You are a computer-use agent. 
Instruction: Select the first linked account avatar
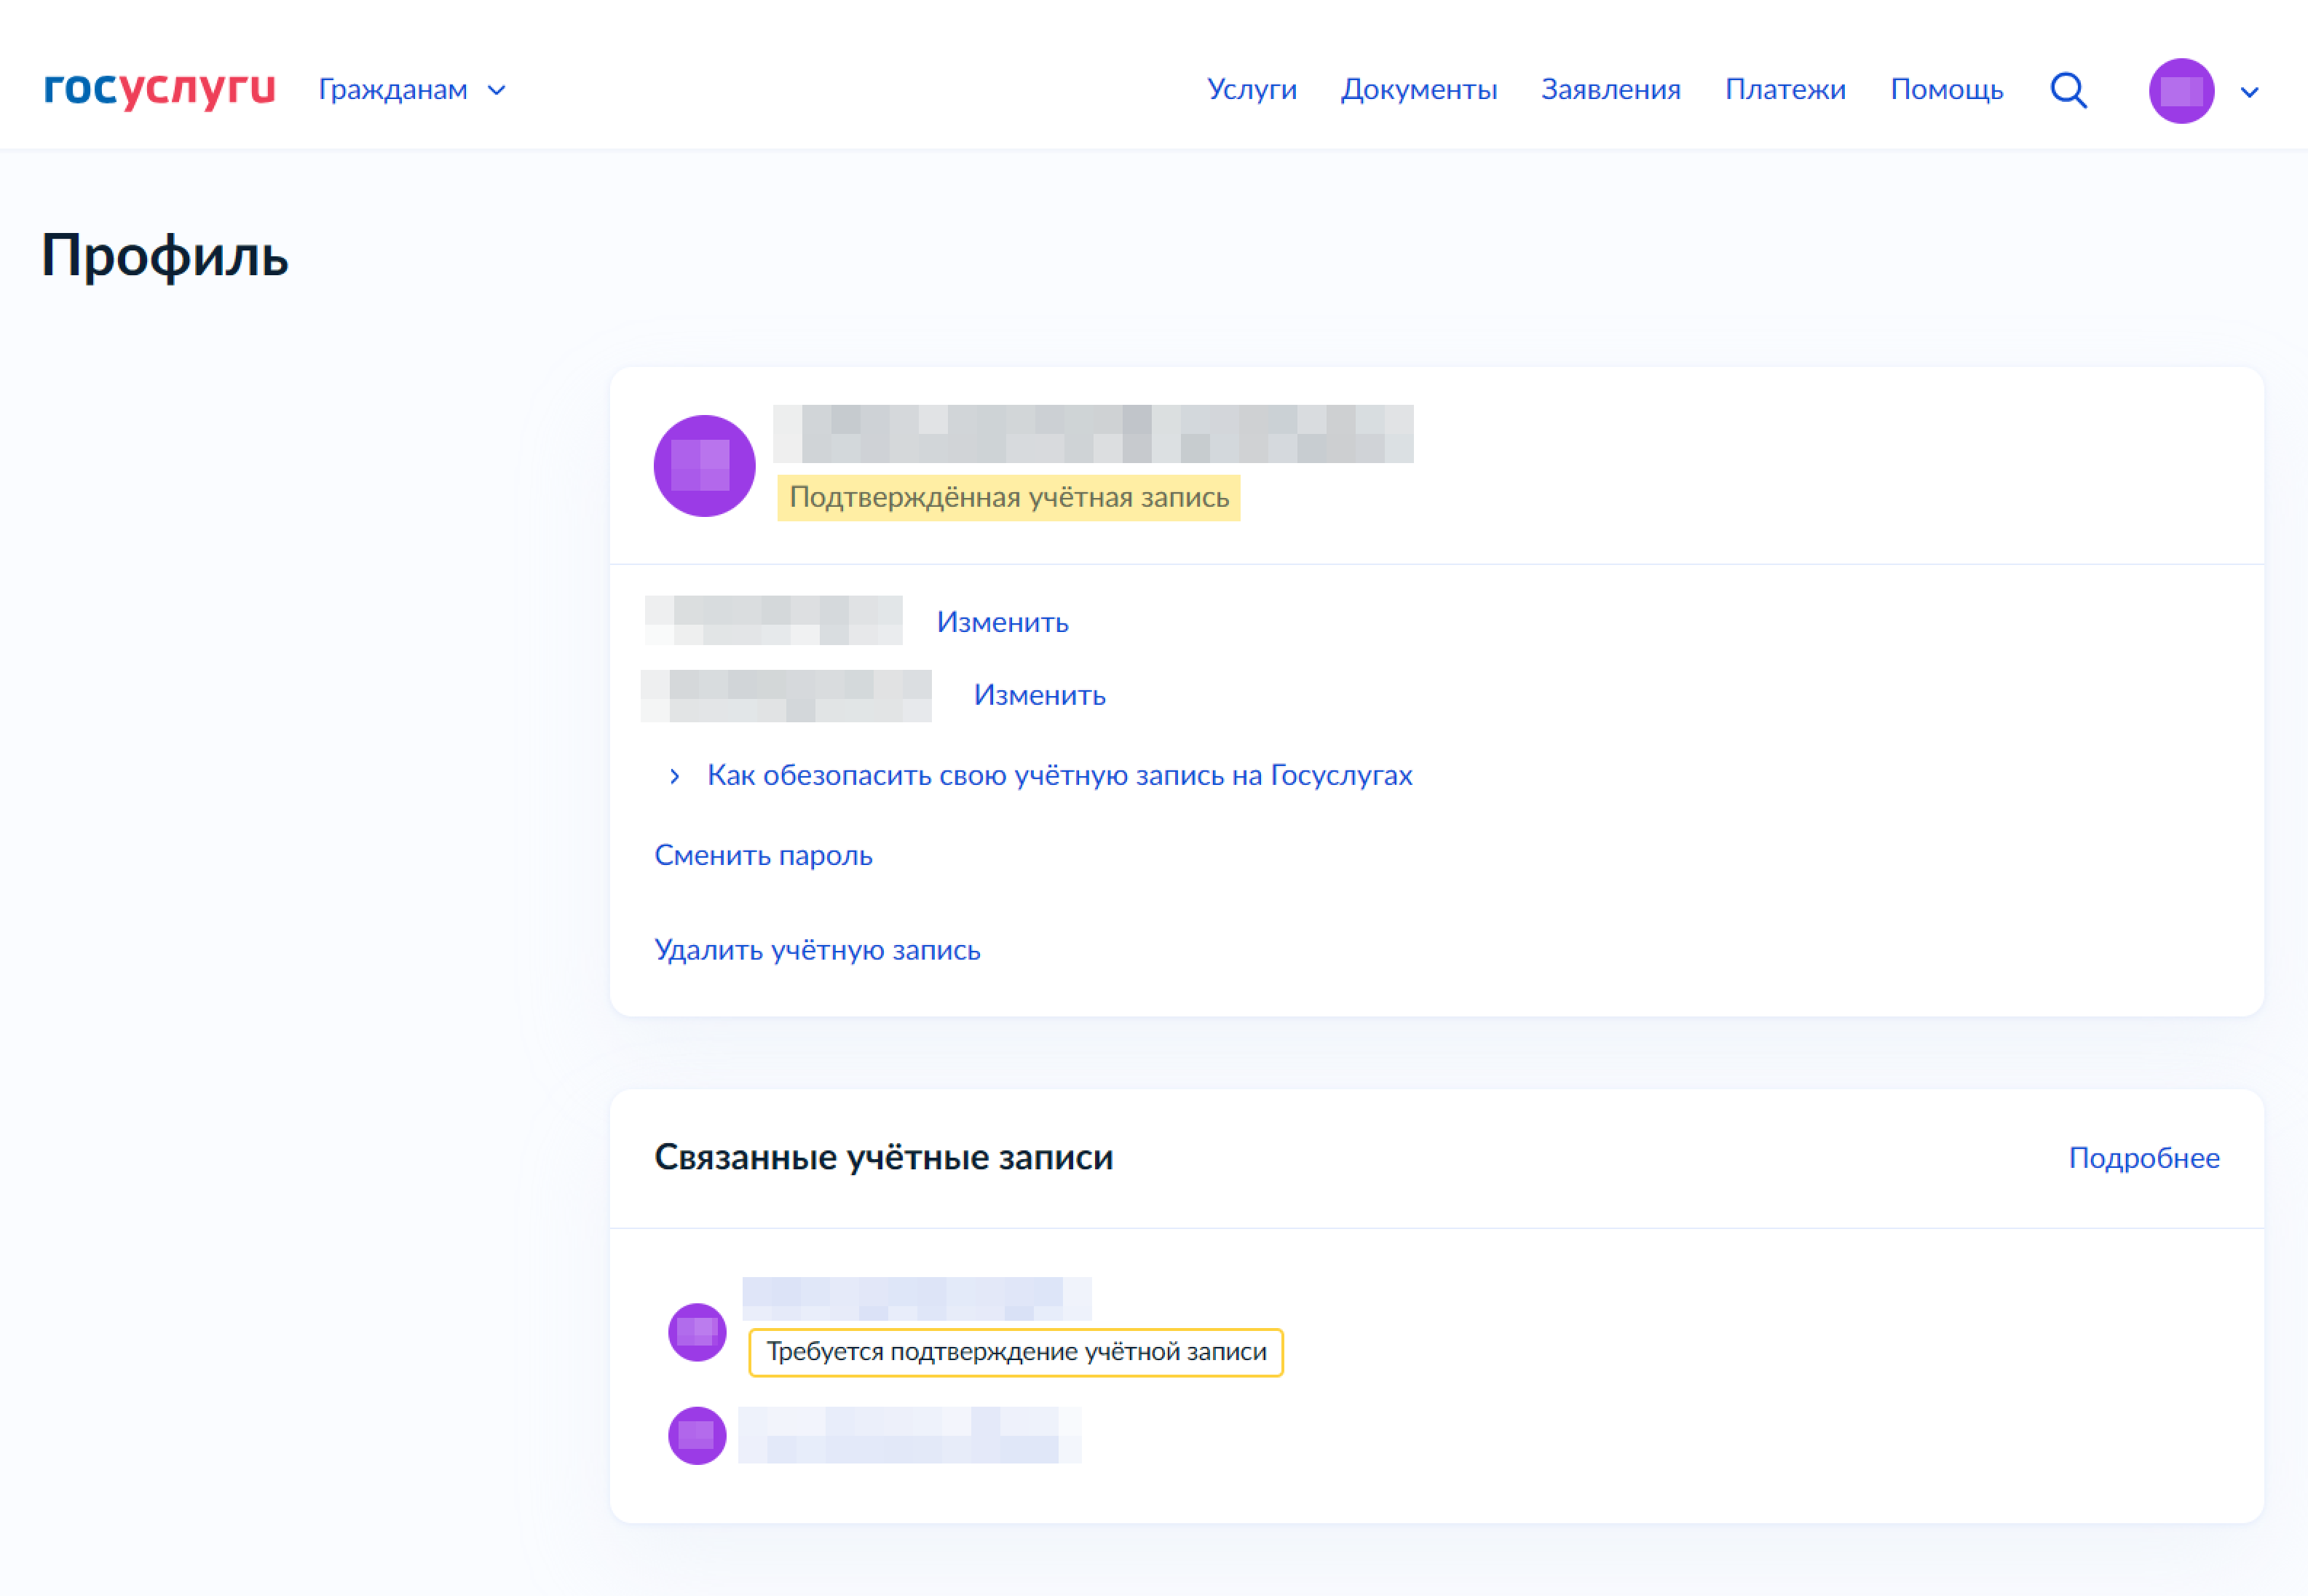tap(697, 1332)
